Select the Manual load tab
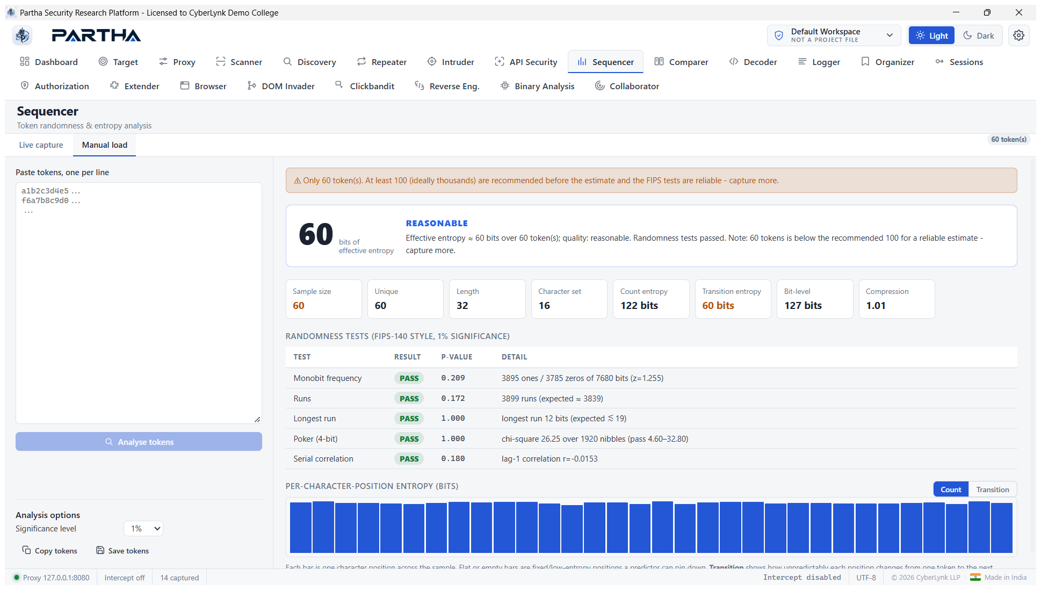This screenshot has height=590, width=1041. click(105, 145)
